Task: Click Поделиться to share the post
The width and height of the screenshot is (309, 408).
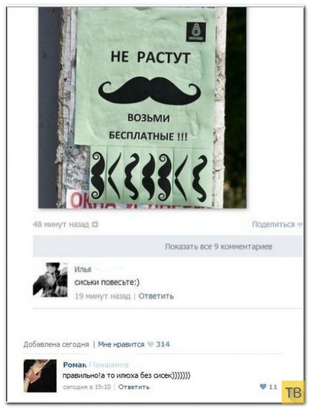Action: 274,224
